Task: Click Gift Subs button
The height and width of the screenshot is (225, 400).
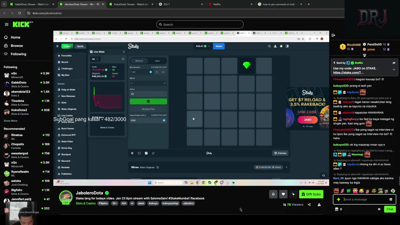Action: point(311,194)
